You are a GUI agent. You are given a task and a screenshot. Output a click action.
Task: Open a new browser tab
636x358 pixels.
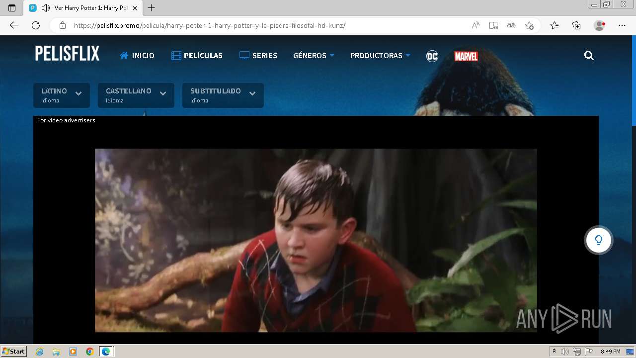tap(152, 8)
